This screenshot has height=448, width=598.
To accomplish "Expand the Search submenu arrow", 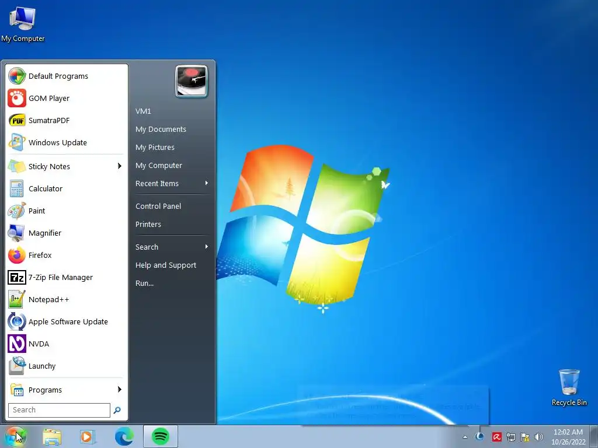I will (x=207, y=247).
